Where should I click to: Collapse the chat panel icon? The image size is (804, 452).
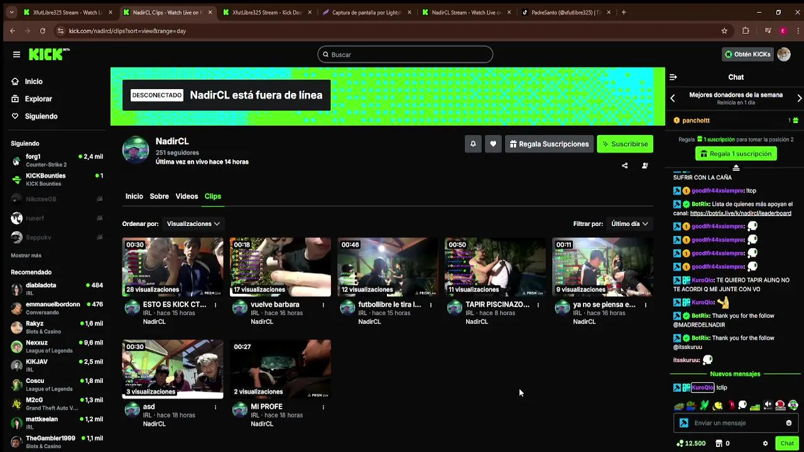[x=673, y=77]
